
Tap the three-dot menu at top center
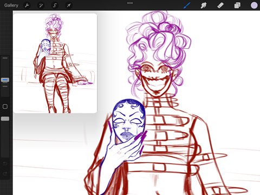coord(130,3)
